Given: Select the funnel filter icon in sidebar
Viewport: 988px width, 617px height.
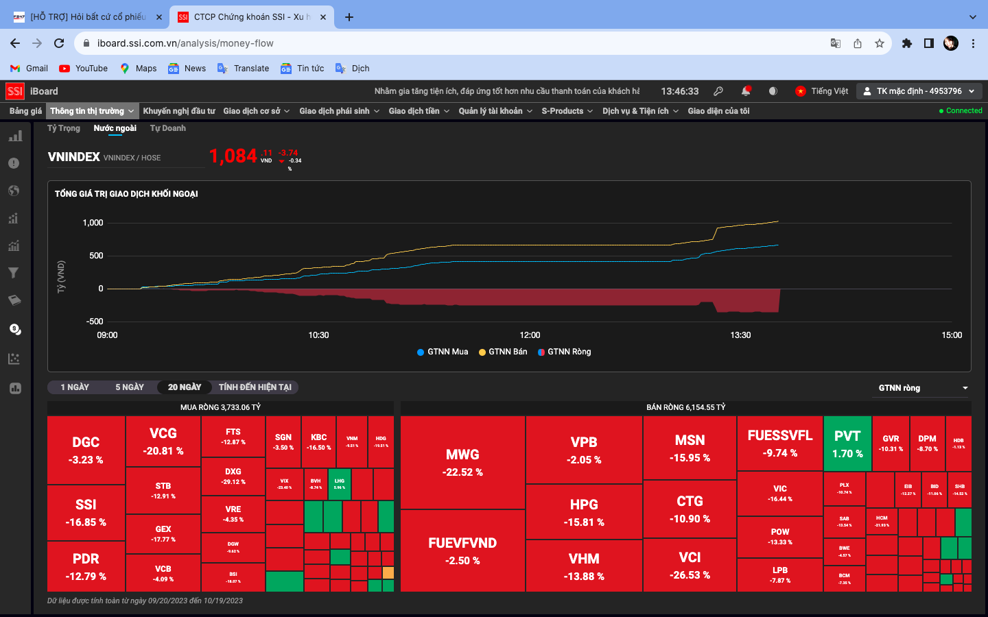Looking at the screenshot, I should (14, 273).
